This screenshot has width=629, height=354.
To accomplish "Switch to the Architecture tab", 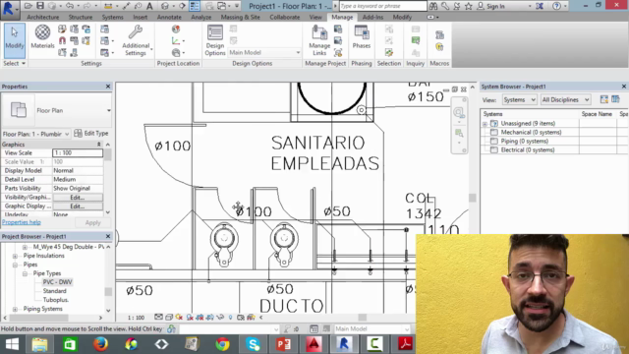I will pos(43,18).
